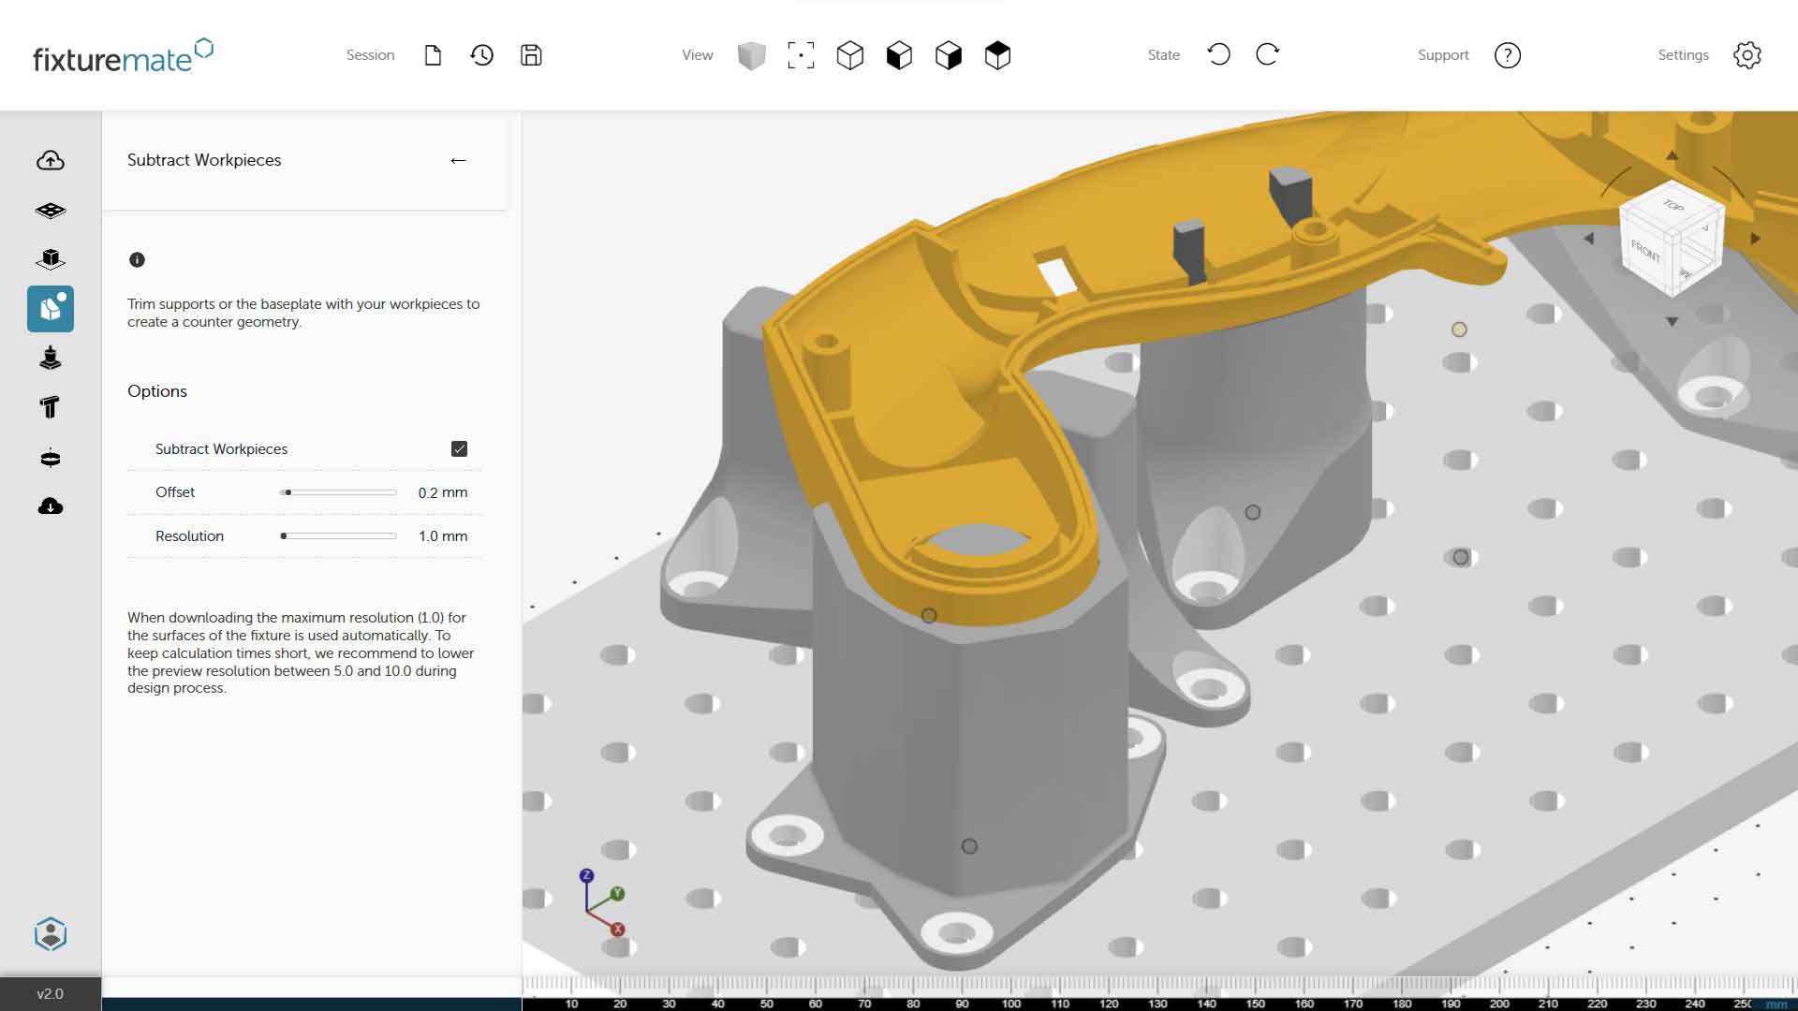Click the fit-to-view frame icon
Image resolution: width=1798 pixels, height=1011 pixels.
click(x=801, y=55)
